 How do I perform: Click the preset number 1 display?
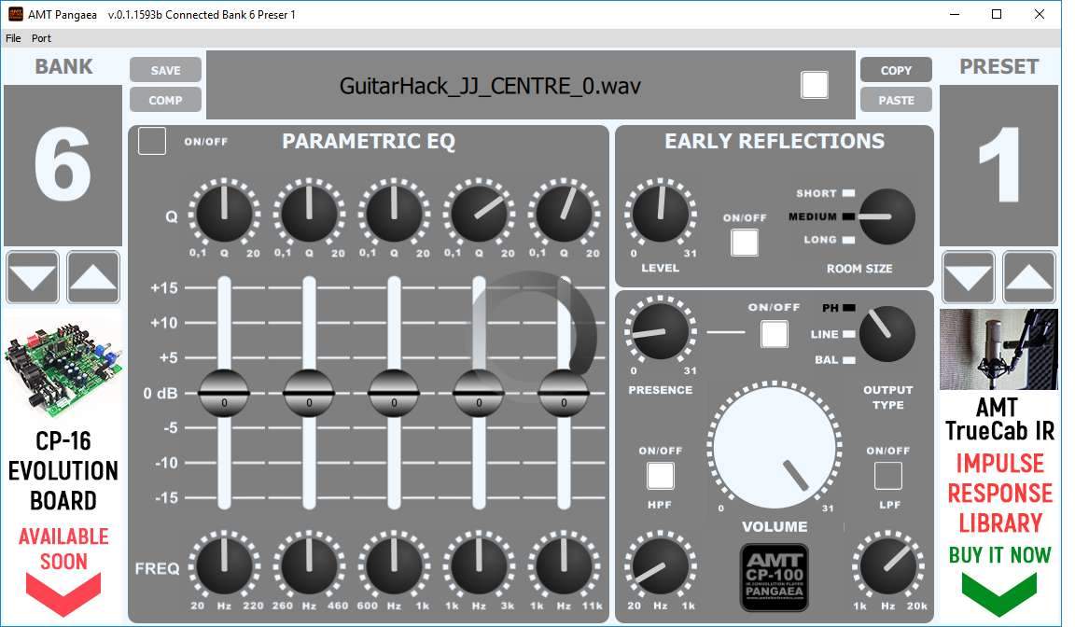pyautogui.click(x=998, y=165)
